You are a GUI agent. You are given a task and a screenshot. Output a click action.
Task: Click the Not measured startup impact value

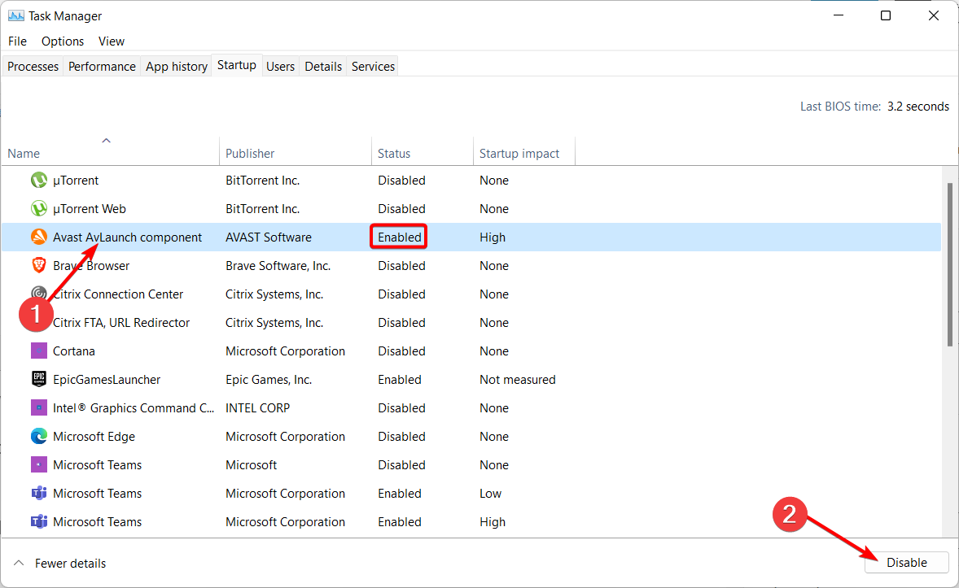pyautogui.click(x=518, y=380)
